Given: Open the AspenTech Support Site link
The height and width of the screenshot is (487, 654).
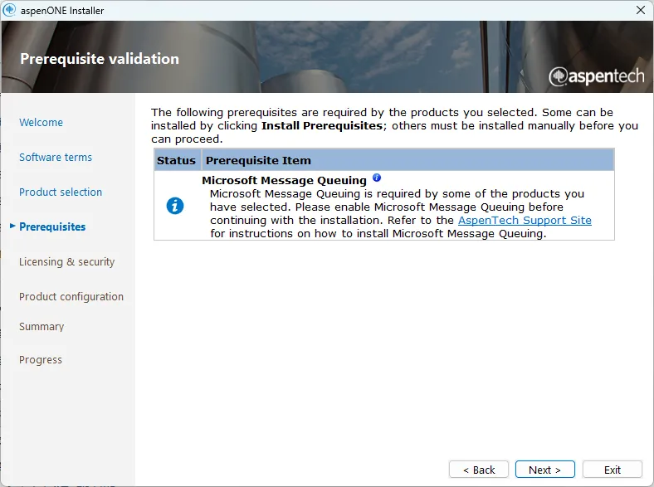Looking at the screenshot, I should [x=525, y=220].
